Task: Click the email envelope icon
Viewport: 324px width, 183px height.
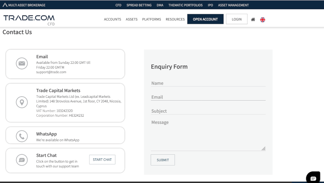Action: pos(21,63)
